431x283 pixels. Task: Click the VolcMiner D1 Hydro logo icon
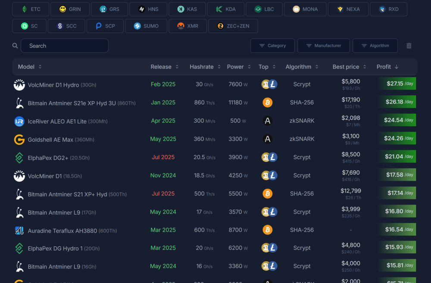[19, 85]
